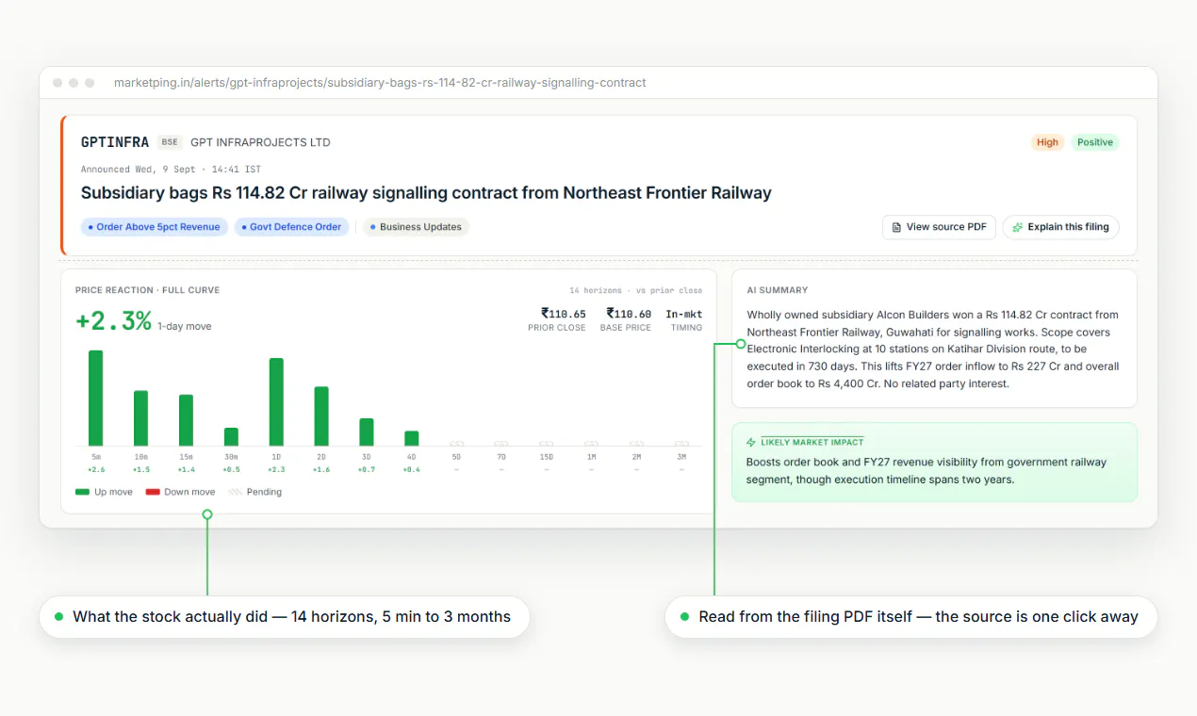Viewport: 1197px width, 716px height.
Task: Click the 2D bar in price chart
Action: pyautogui.click(x=321, y=415)
